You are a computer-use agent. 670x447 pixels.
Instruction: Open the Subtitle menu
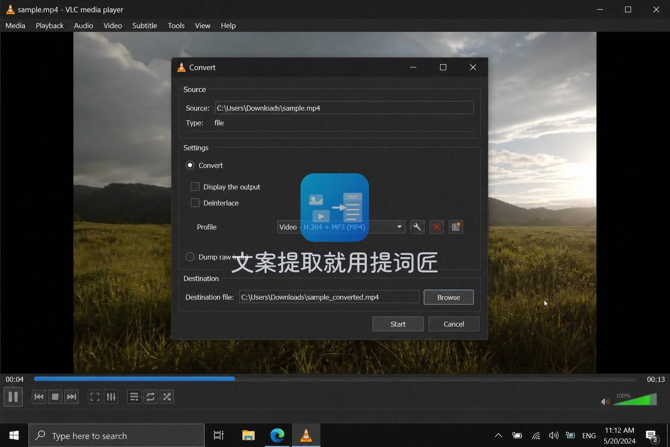tap(144, 26)
